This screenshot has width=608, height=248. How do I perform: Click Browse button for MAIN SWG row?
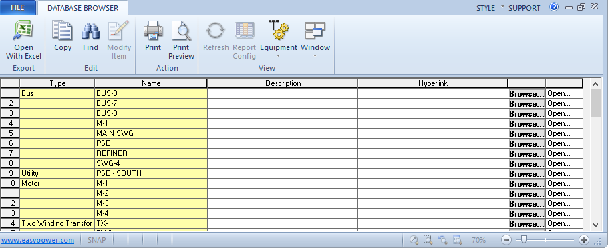coord(526,133)
